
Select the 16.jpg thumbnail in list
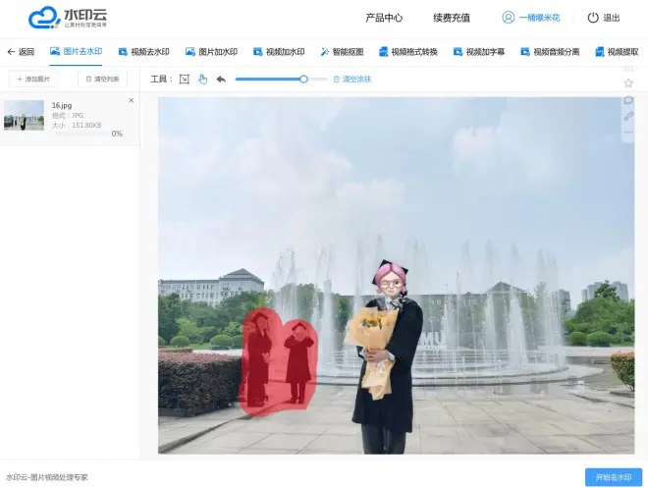[x=25, y=116]
